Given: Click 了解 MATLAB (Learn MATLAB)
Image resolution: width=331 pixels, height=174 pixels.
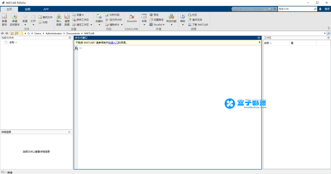Looking at the screenshot, I should click(198, 25).
